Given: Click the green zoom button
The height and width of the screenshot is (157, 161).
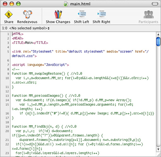Looking at the screenshot, I should coord(19,4).
